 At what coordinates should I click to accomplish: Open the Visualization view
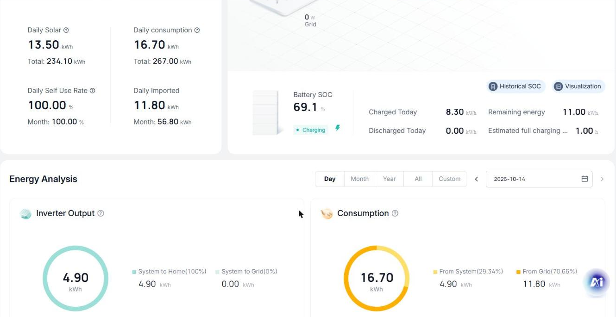578,86
